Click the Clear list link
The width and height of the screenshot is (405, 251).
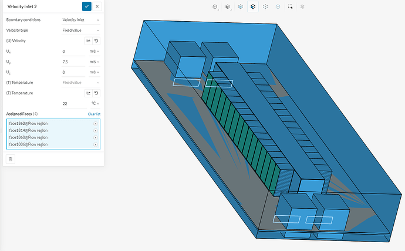pos(94,114)
